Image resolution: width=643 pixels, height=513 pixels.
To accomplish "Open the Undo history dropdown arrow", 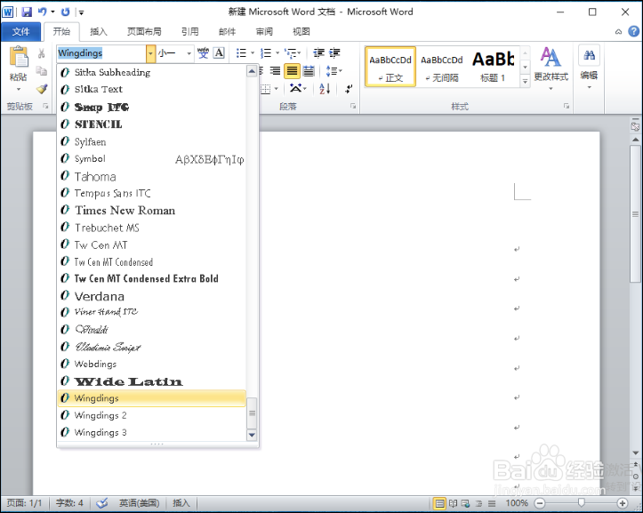I will tap(52, 12).
